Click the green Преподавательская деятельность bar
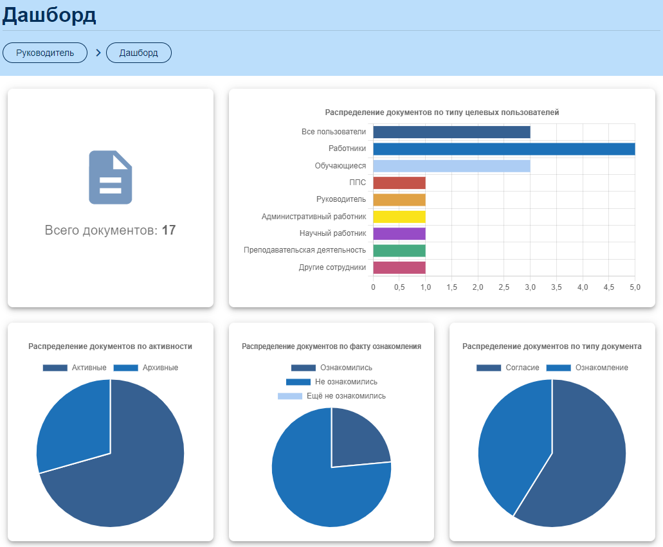This screenshot has height=547, width=663. point(399,250)
